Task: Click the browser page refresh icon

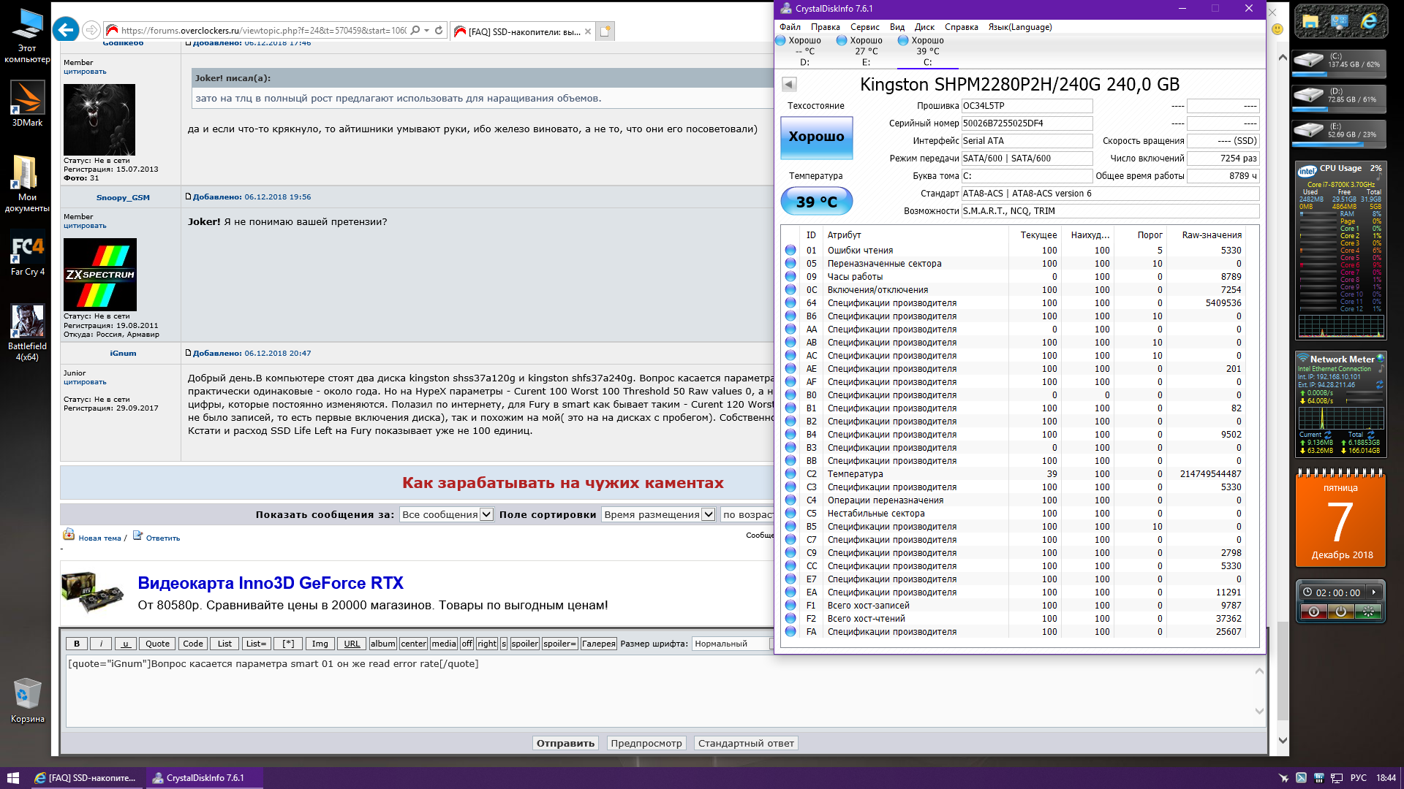Action: [x=439, y=31]
